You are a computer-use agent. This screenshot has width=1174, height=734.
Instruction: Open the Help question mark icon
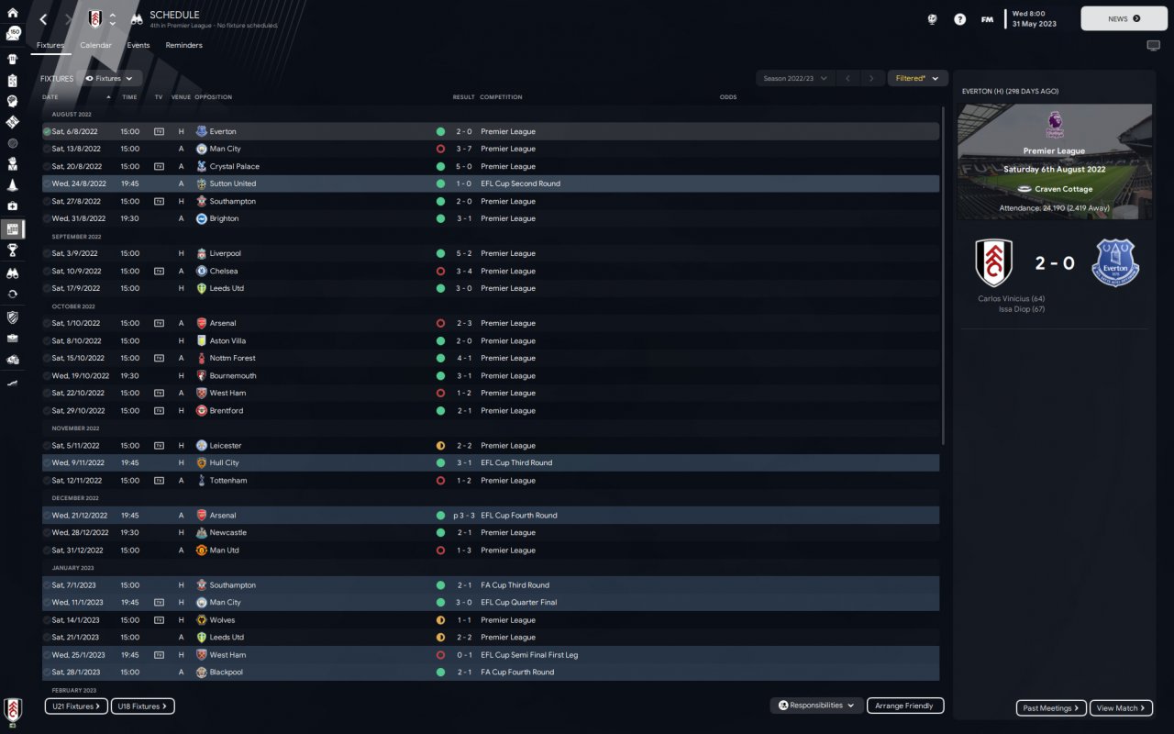959,19
